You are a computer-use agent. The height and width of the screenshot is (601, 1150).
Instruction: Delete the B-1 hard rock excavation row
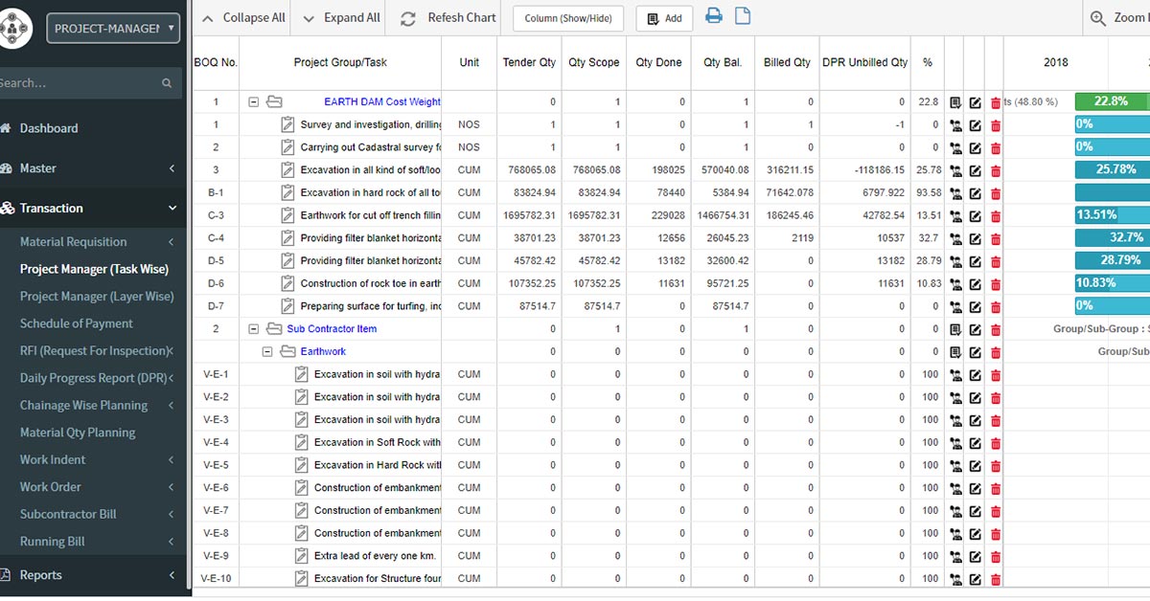[x=995, y=193]
